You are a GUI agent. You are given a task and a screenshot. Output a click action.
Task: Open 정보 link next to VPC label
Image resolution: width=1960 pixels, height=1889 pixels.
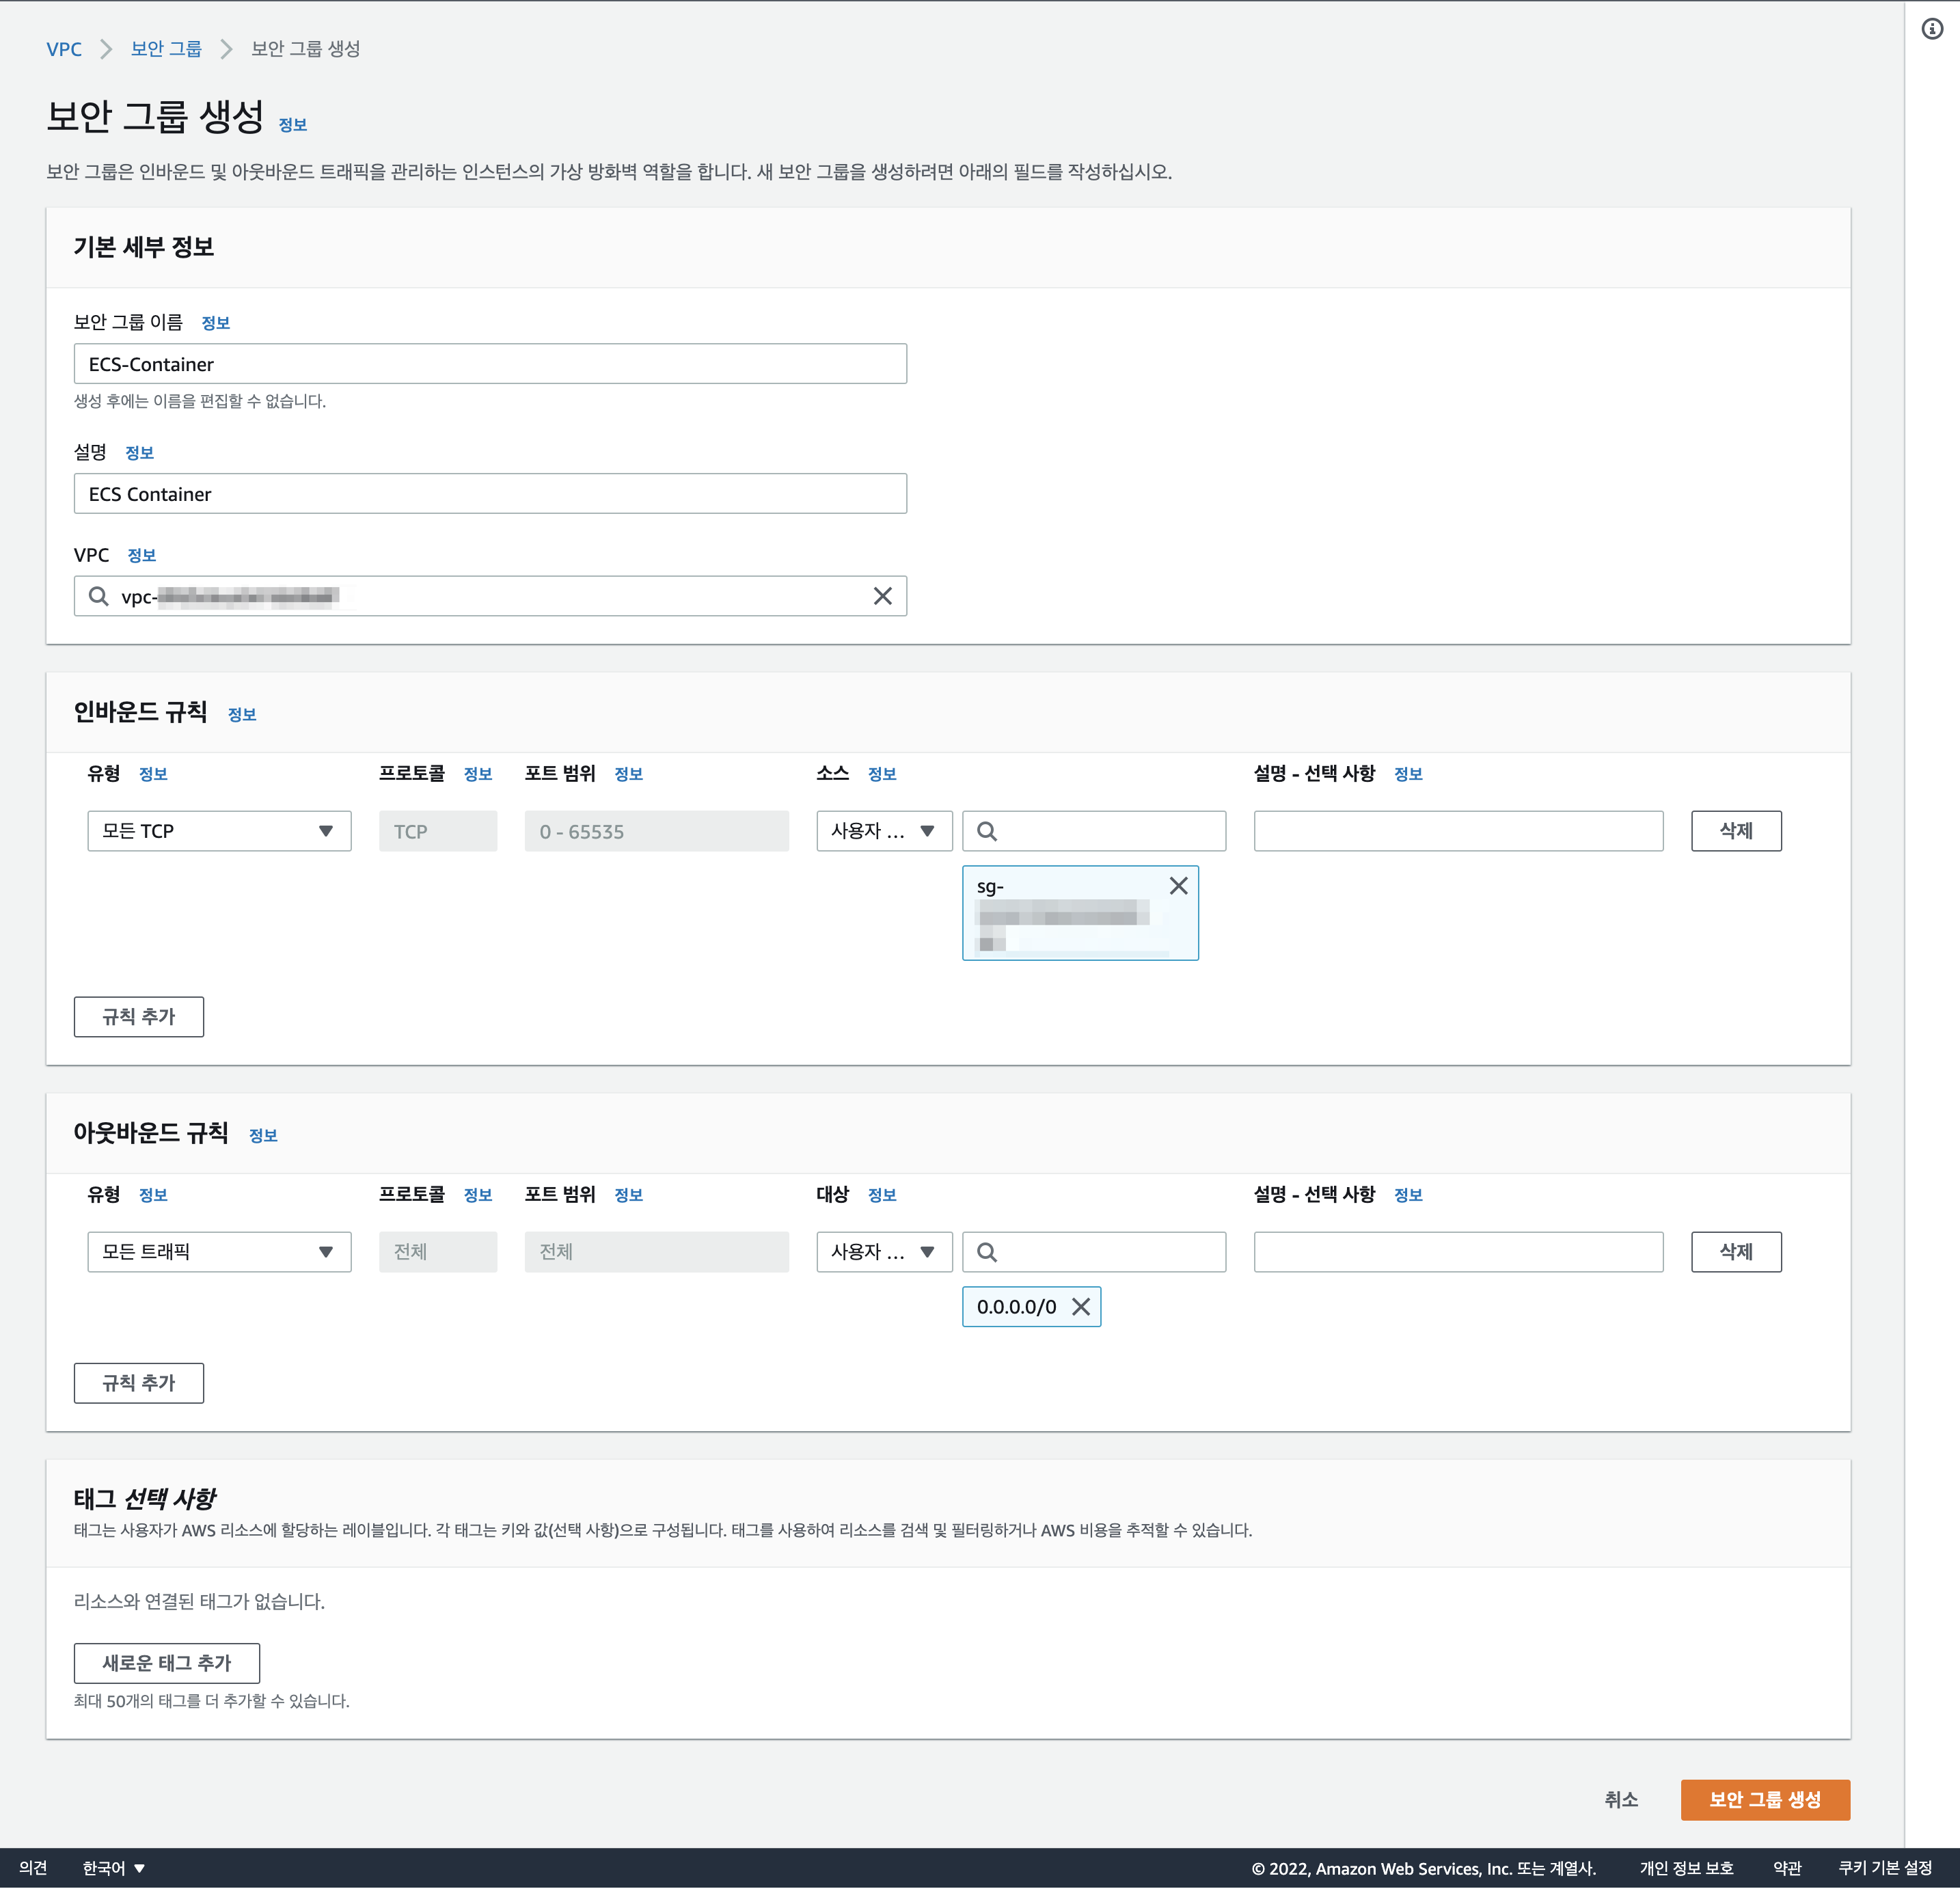142,555
